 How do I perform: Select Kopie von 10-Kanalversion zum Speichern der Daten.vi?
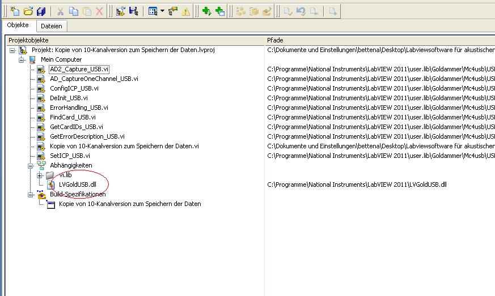pos(124,146)
